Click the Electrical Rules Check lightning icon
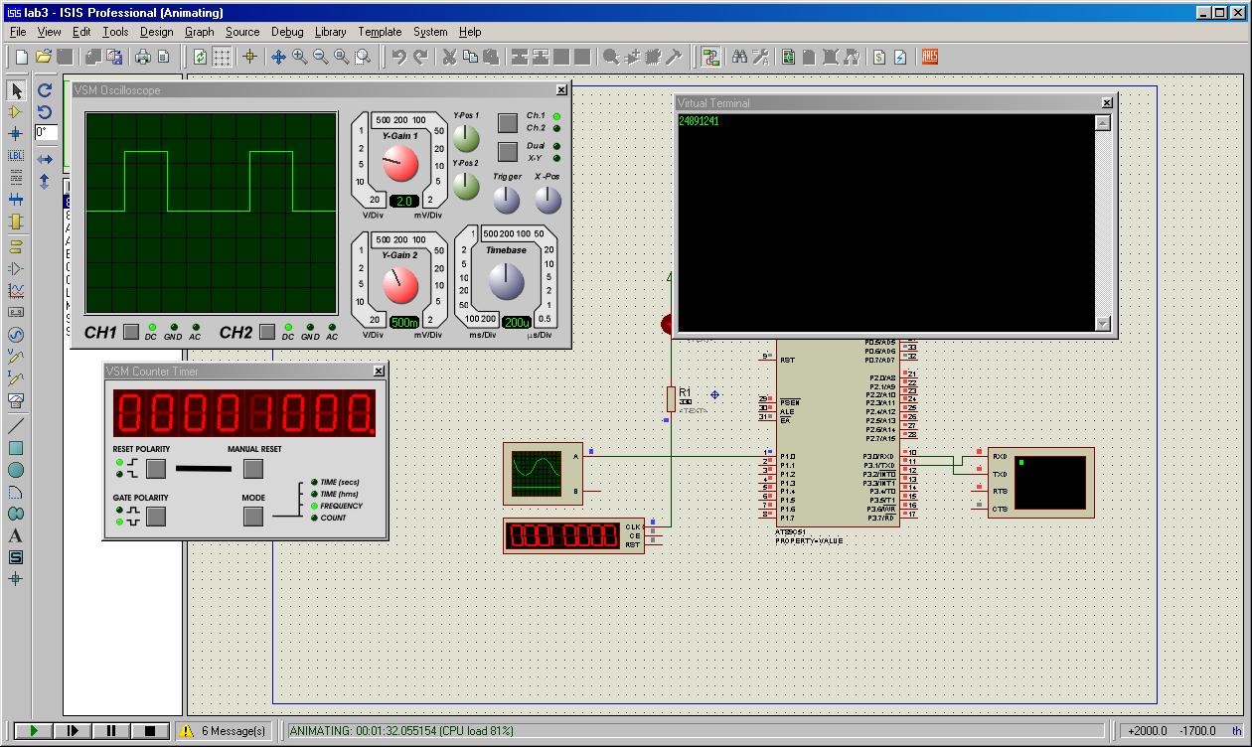Screen dimensions: 1252x747 tap(900, 57)
